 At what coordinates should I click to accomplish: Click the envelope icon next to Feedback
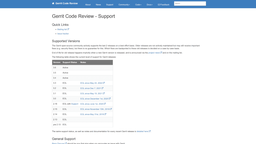(159, 5)
